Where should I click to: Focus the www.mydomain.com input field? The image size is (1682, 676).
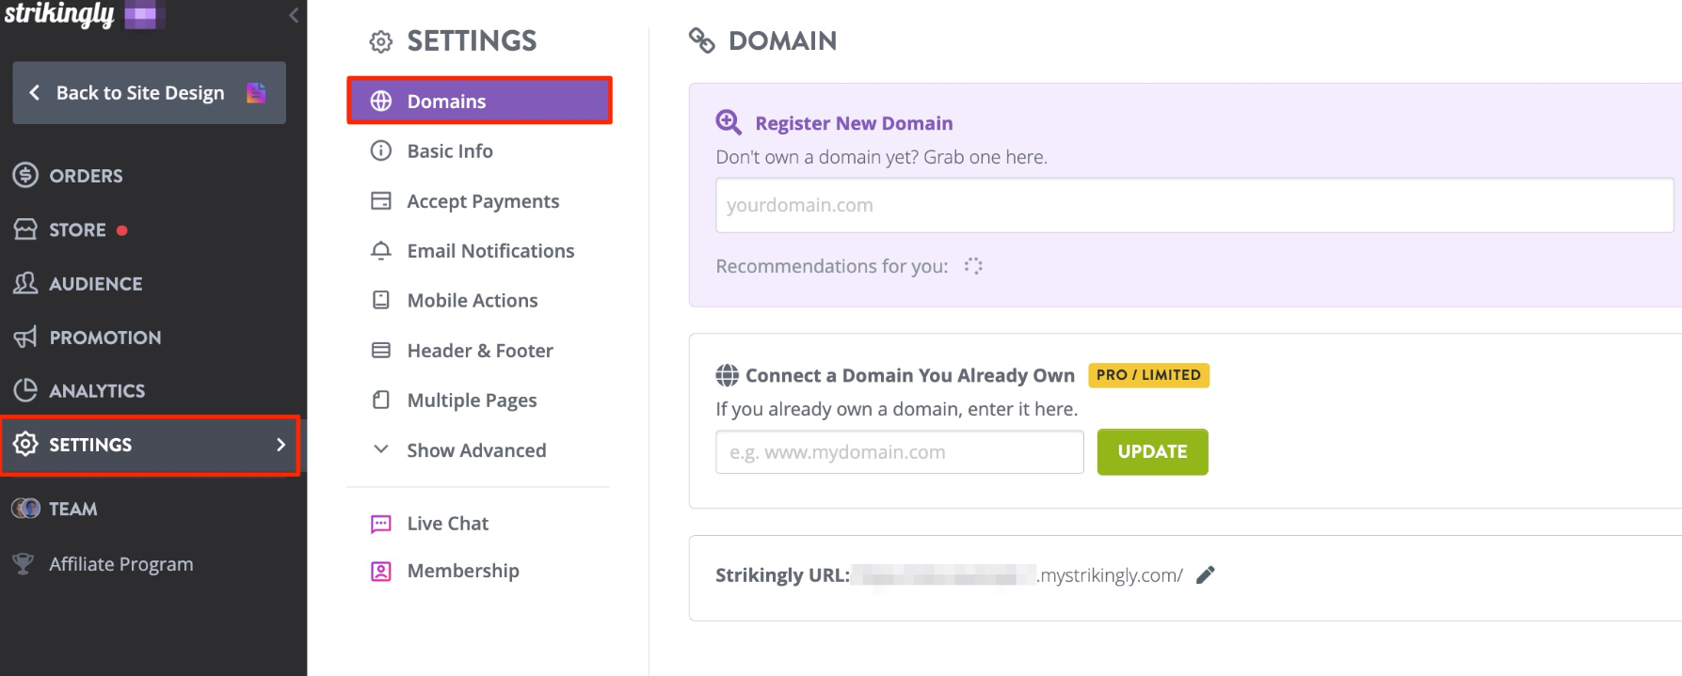[x=900, y=452]
